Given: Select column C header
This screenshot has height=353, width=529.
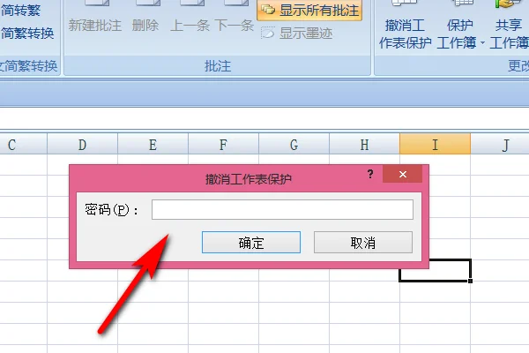Looking at the screenshot, I should point(23,145).
